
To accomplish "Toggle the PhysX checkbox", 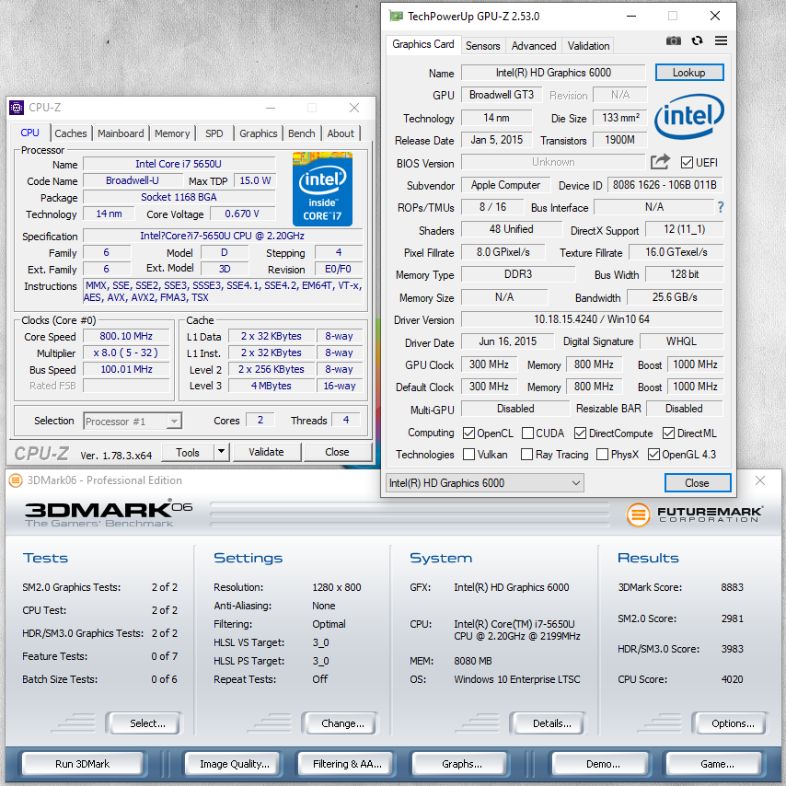I will point(602,454).
